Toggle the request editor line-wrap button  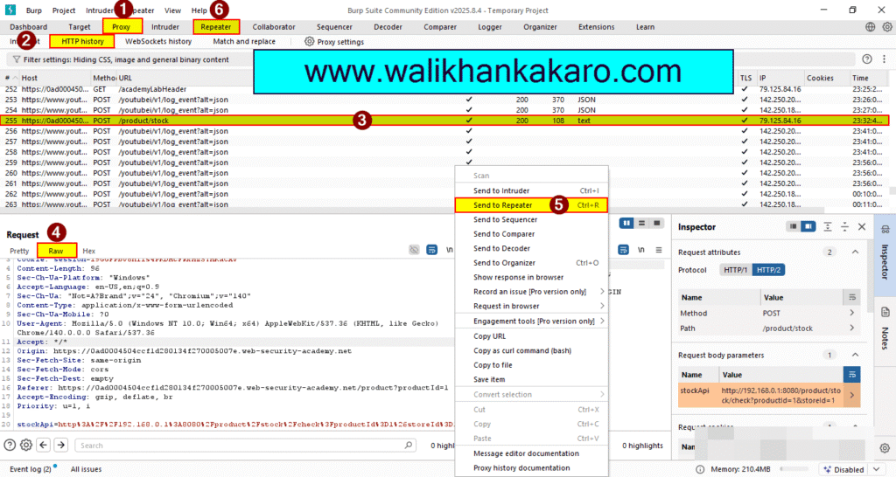(x=431, y=250)
